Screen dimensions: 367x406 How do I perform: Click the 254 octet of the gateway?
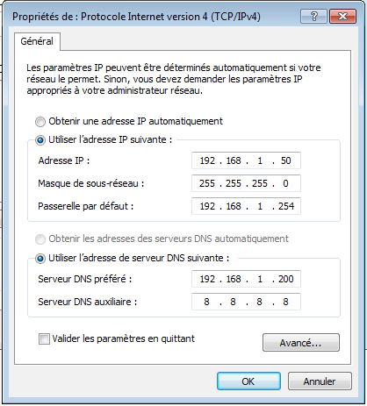pos(286,206)
